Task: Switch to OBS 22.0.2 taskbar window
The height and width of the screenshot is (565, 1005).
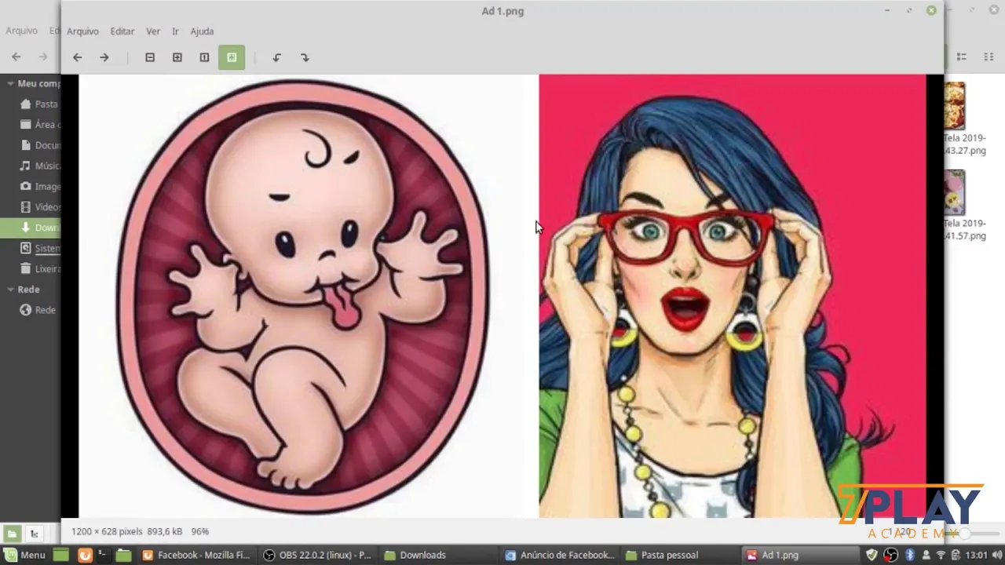Action: [x=318, y=555]
